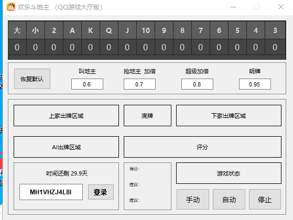Click the card counter header J
293x220 pixels.
click(127, 30)
